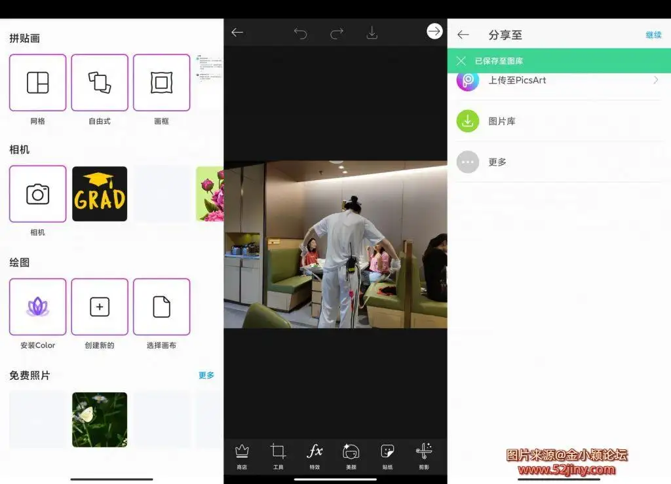
Task: Open the Camera (相机) tile
Action: [x=37, y=194]
